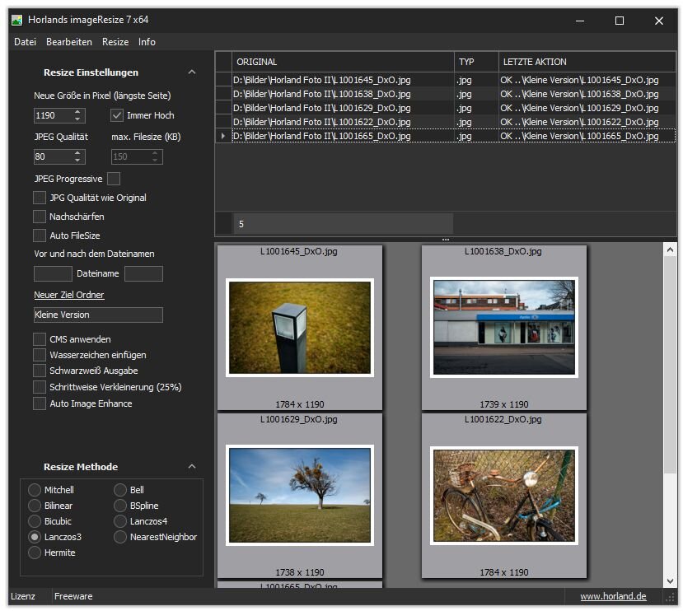Screen dimensions: 683x611
Task: Maximize the imageResize window
Action: [x=620, y=21]
